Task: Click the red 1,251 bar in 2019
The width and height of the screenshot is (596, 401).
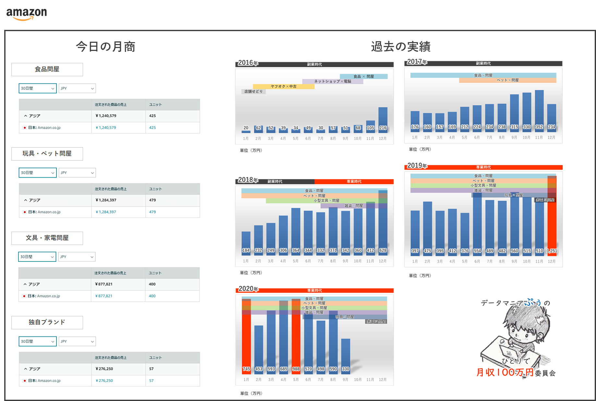Action: click(x=552, y=216)
